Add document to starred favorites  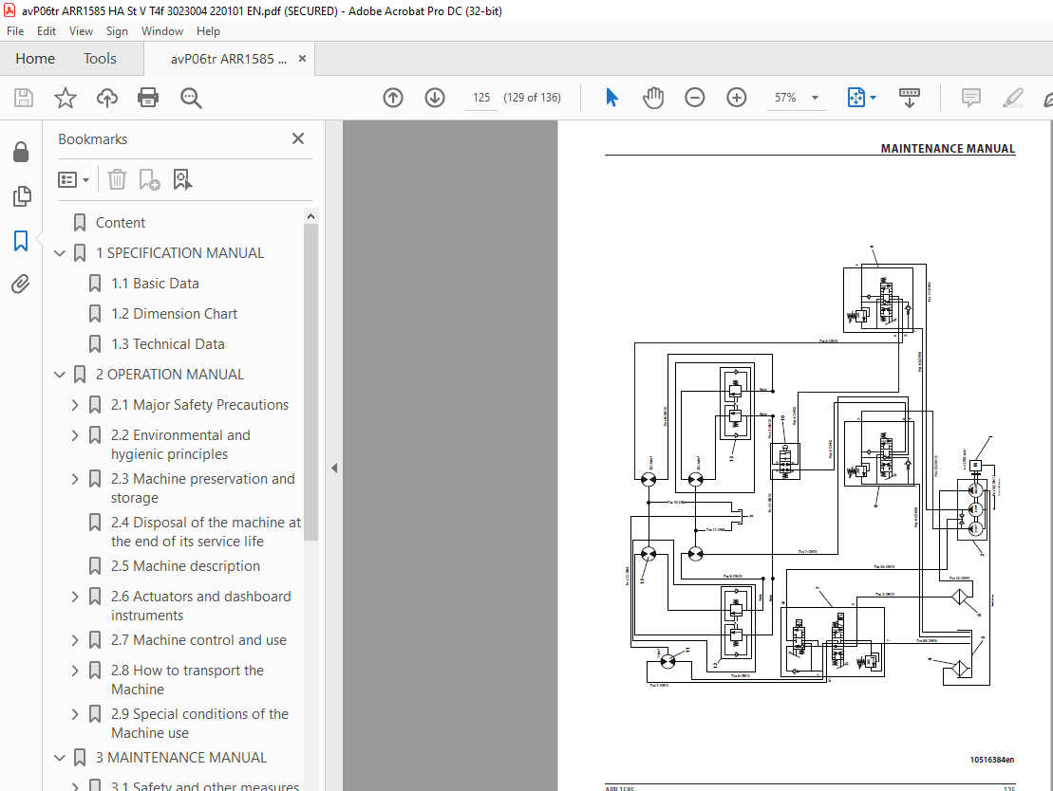pos(66,98)
